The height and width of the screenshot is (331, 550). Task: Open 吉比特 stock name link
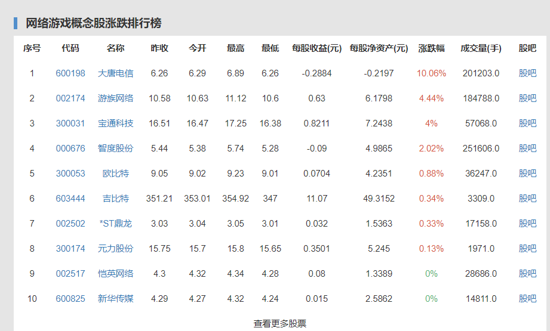pyautogui.click(x=115, y=199)
